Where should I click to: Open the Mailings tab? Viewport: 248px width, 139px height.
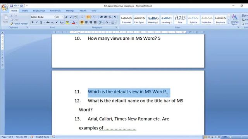(x=70, y=11)
